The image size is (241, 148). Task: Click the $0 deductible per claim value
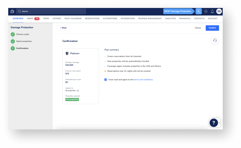click(x=67, y=82)
